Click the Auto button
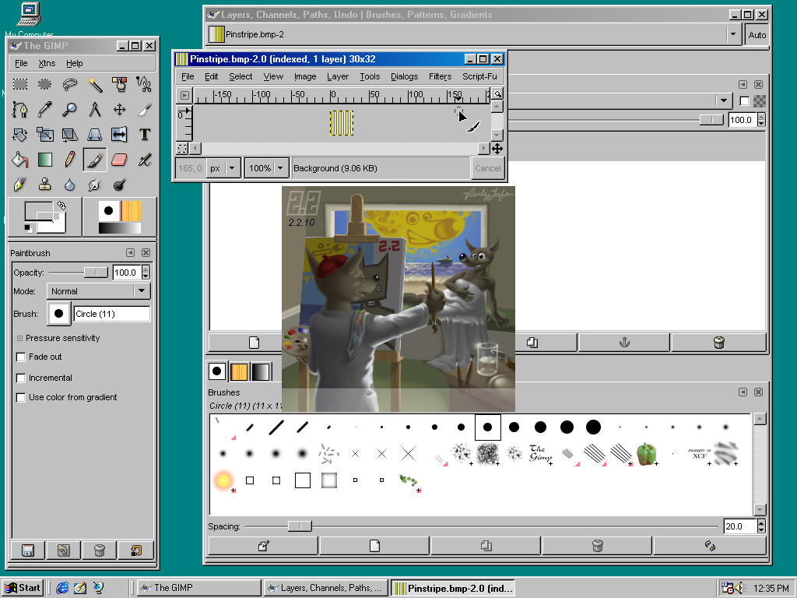Image resolution: width=797 pixels, height=598 pixels. [x=757, y=35]
